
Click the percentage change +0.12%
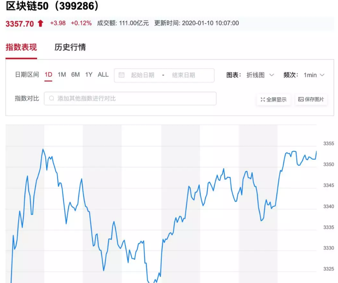(x=81, y=23)
